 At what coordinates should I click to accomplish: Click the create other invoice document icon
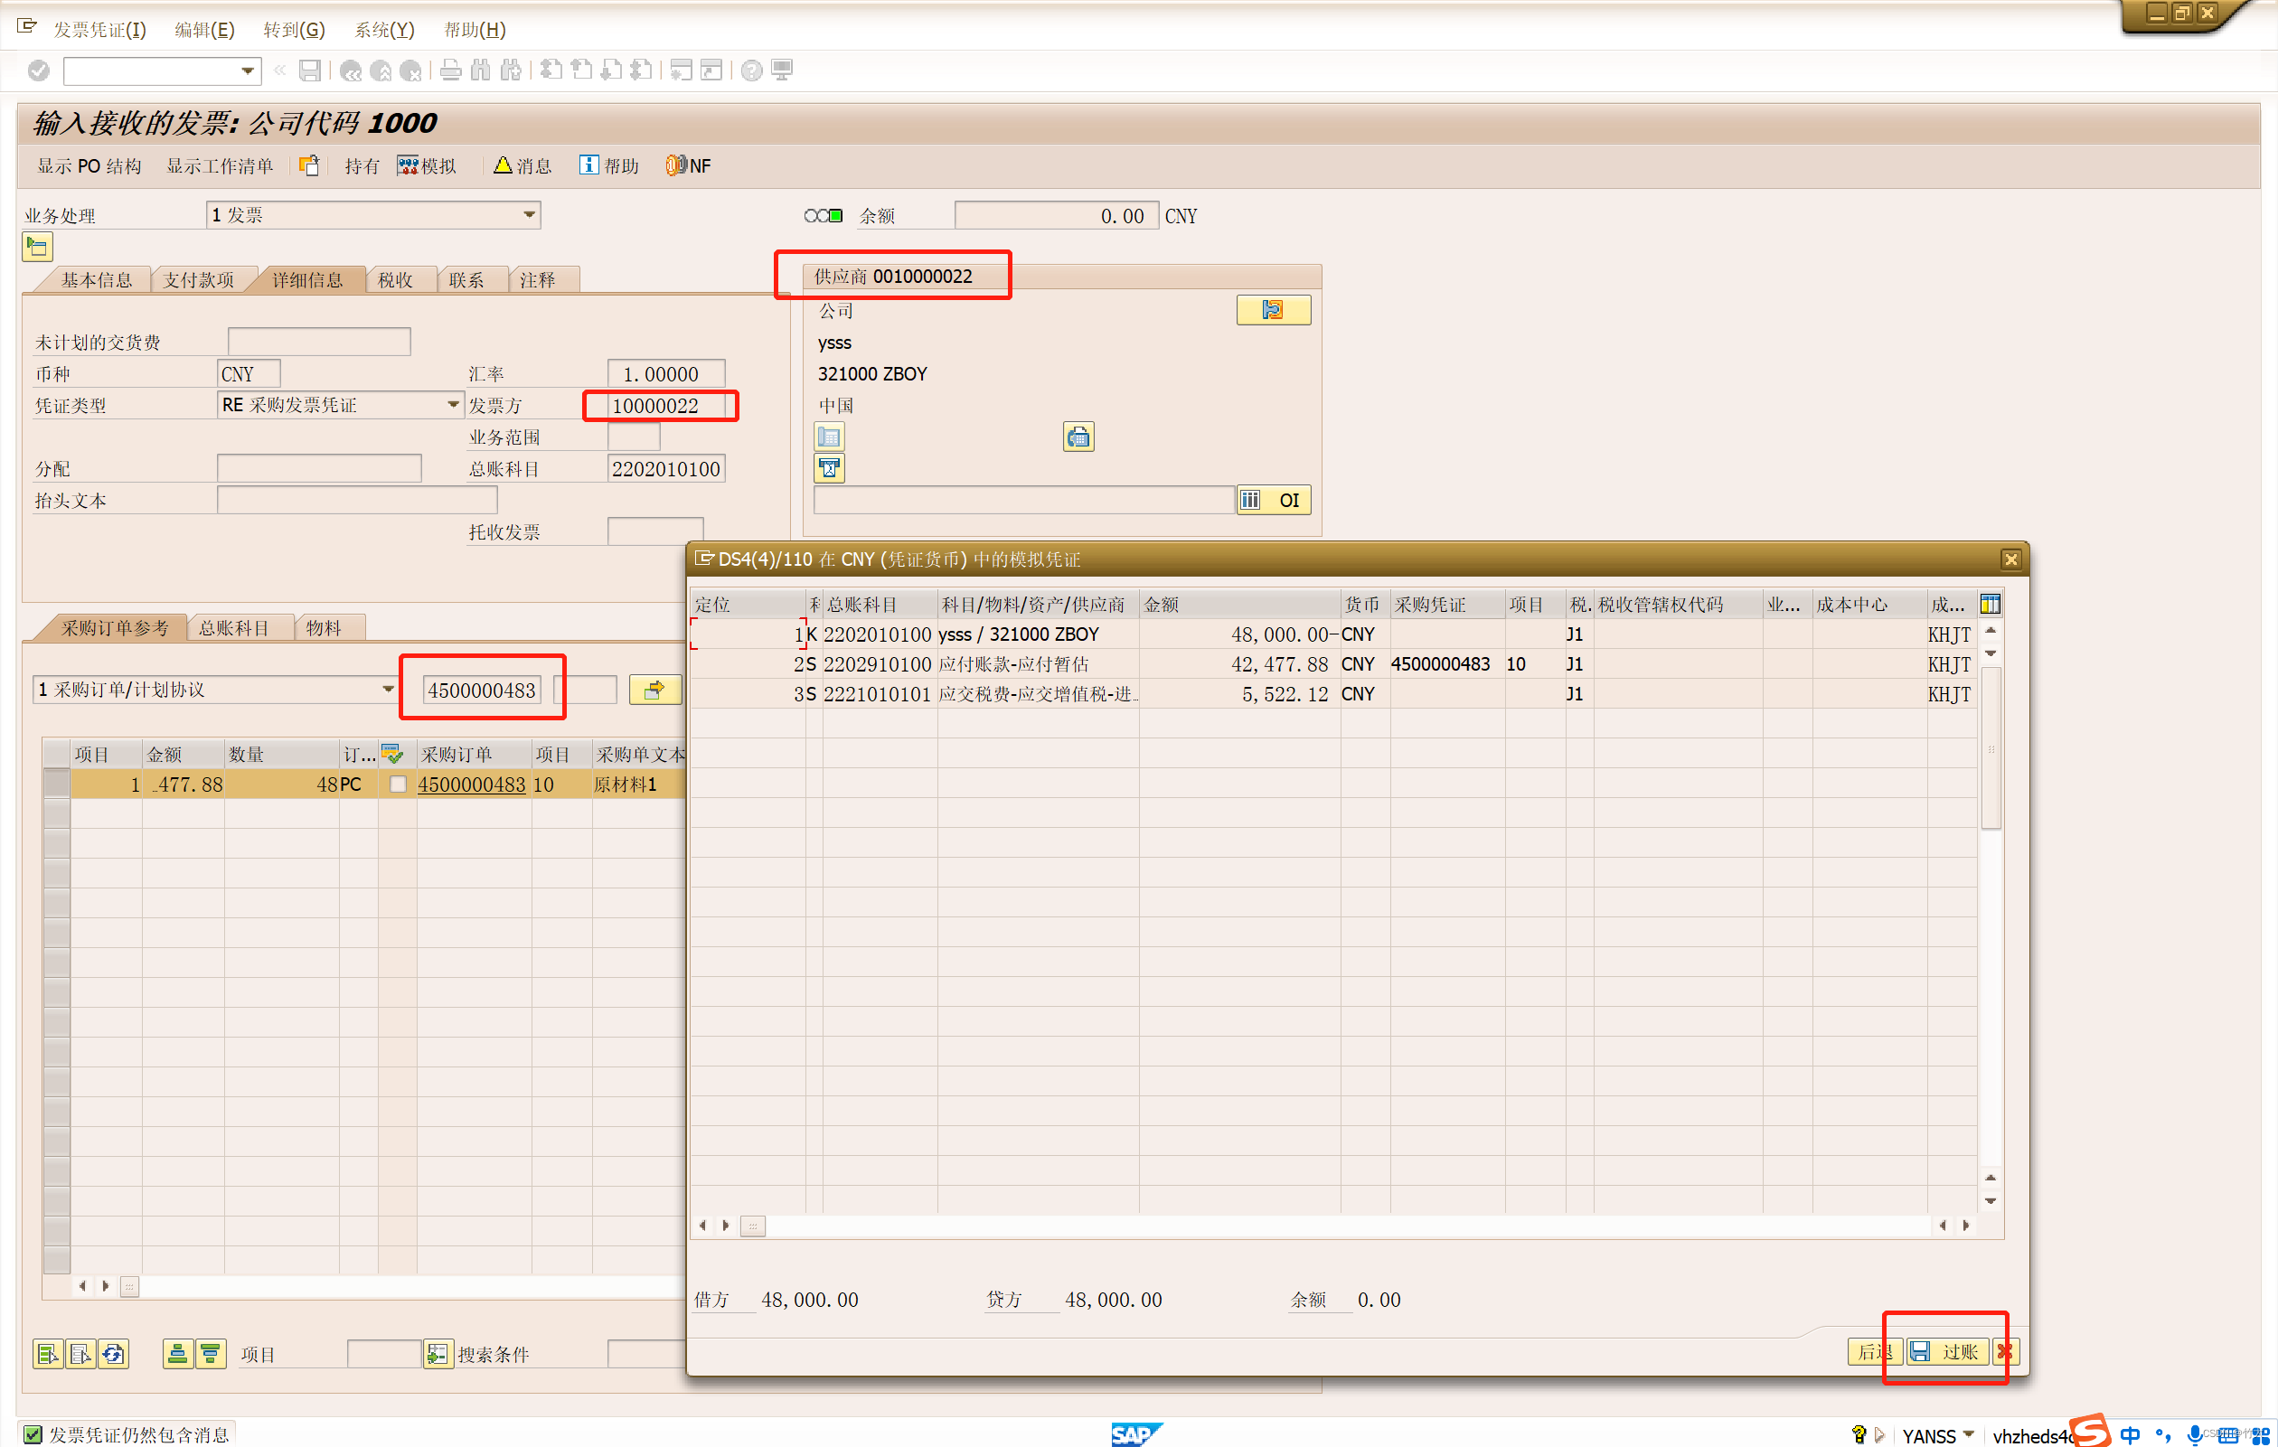(308, 165)
